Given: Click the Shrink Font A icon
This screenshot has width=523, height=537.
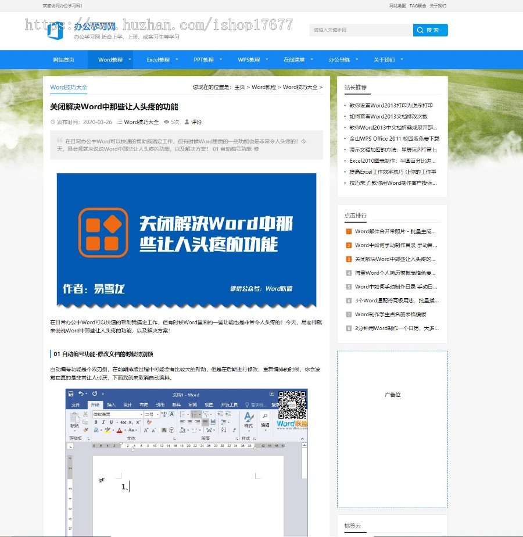Looking at the screenshot, I should 154,430.
